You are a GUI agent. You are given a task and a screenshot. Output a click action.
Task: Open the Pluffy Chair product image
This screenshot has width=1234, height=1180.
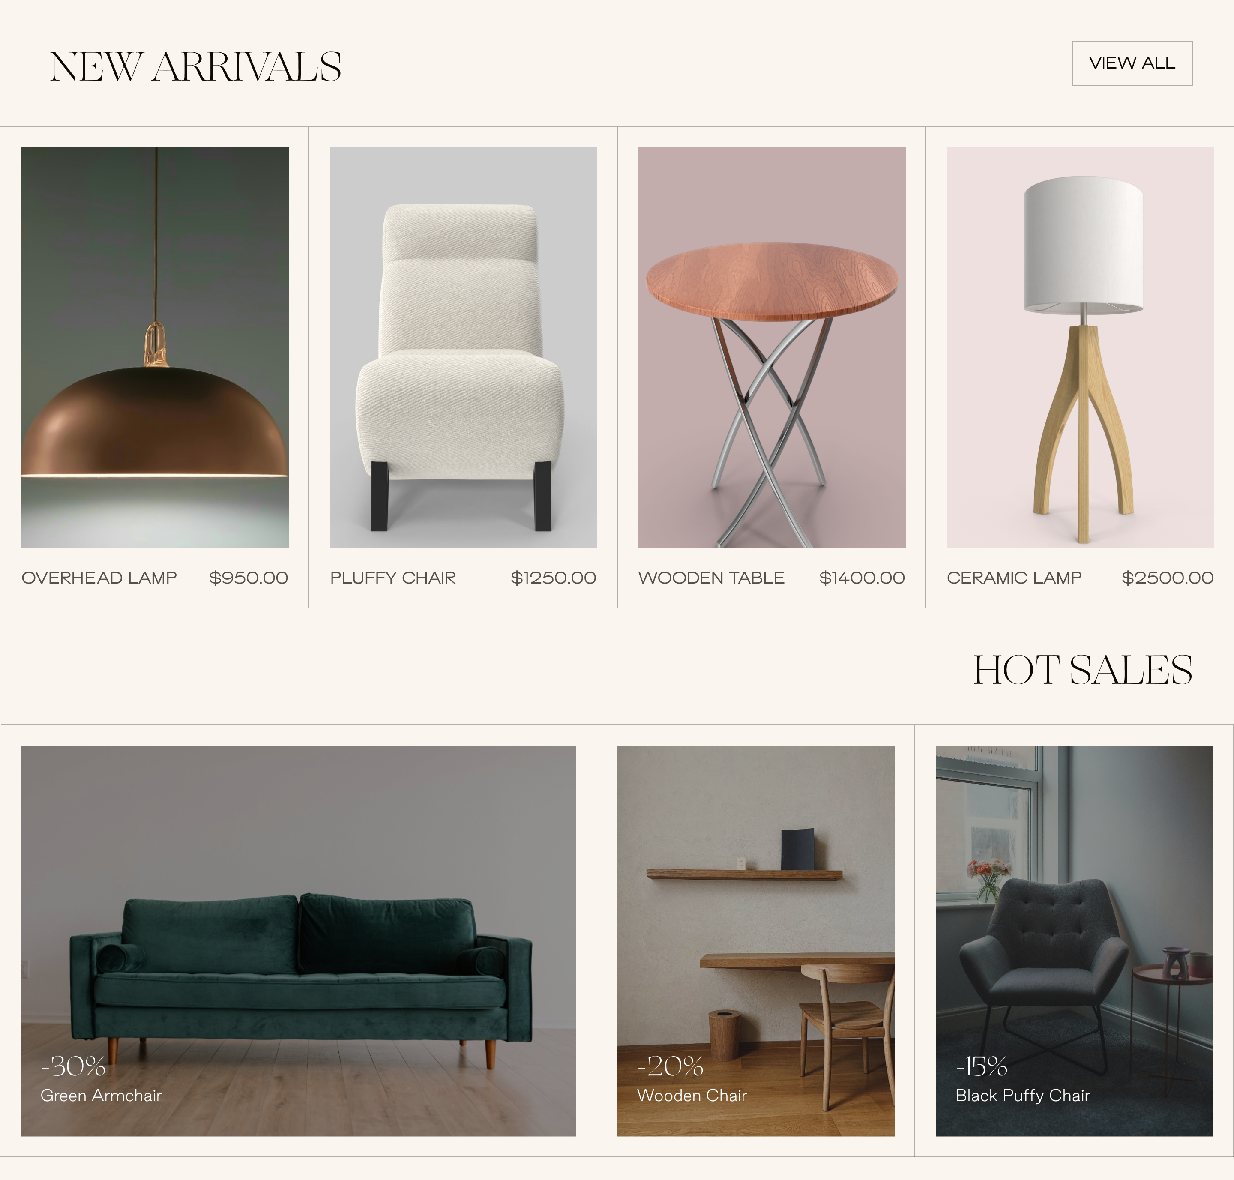[464, 348]
